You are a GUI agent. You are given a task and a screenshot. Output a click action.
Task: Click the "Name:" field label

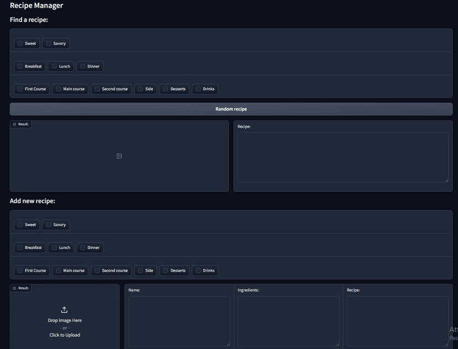pos(134,290)
